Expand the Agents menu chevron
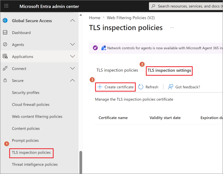 click(x=73, y=44)
